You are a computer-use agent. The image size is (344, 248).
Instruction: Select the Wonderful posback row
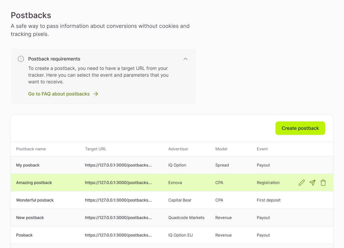coord(35,200)
